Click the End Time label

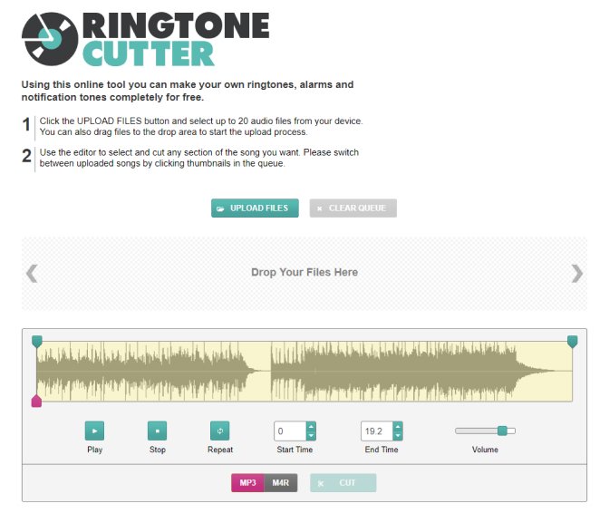tap(382, 450)
